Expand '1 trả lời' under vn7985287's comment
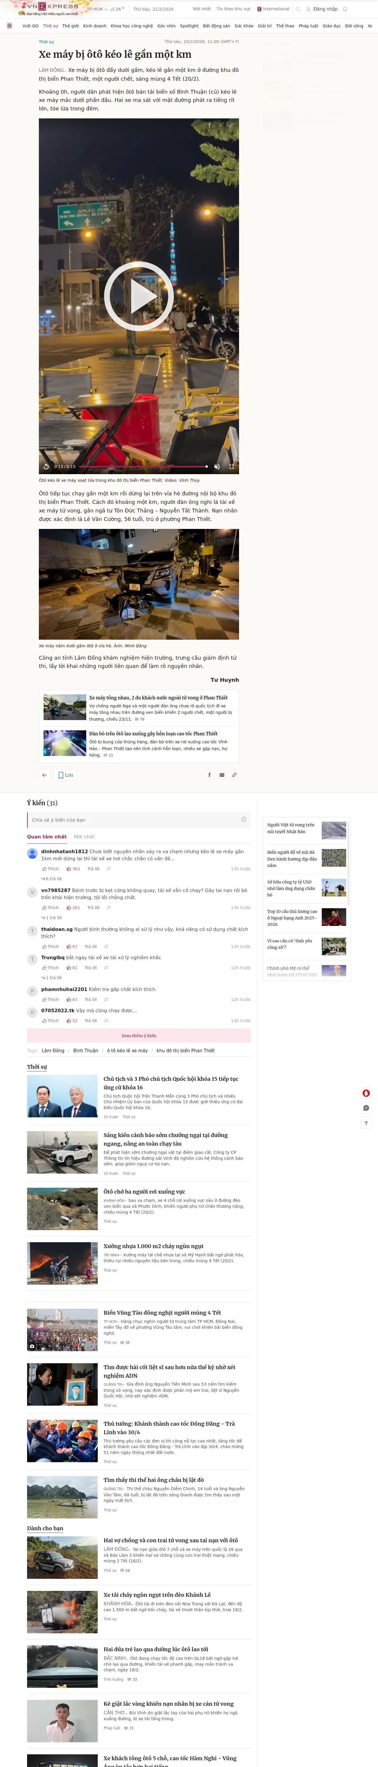This screenshot has width=378, height=1767. point(52,918)
